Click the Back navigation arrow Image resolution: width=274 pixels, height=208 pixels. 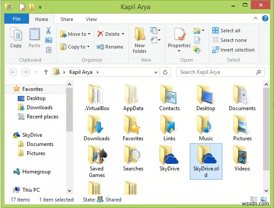click(x=13, y=72)
